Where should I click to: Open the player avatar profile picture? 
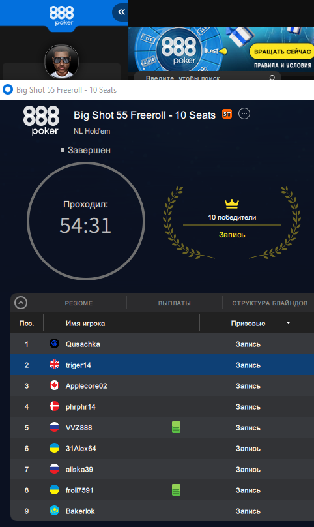click(62, 62)
